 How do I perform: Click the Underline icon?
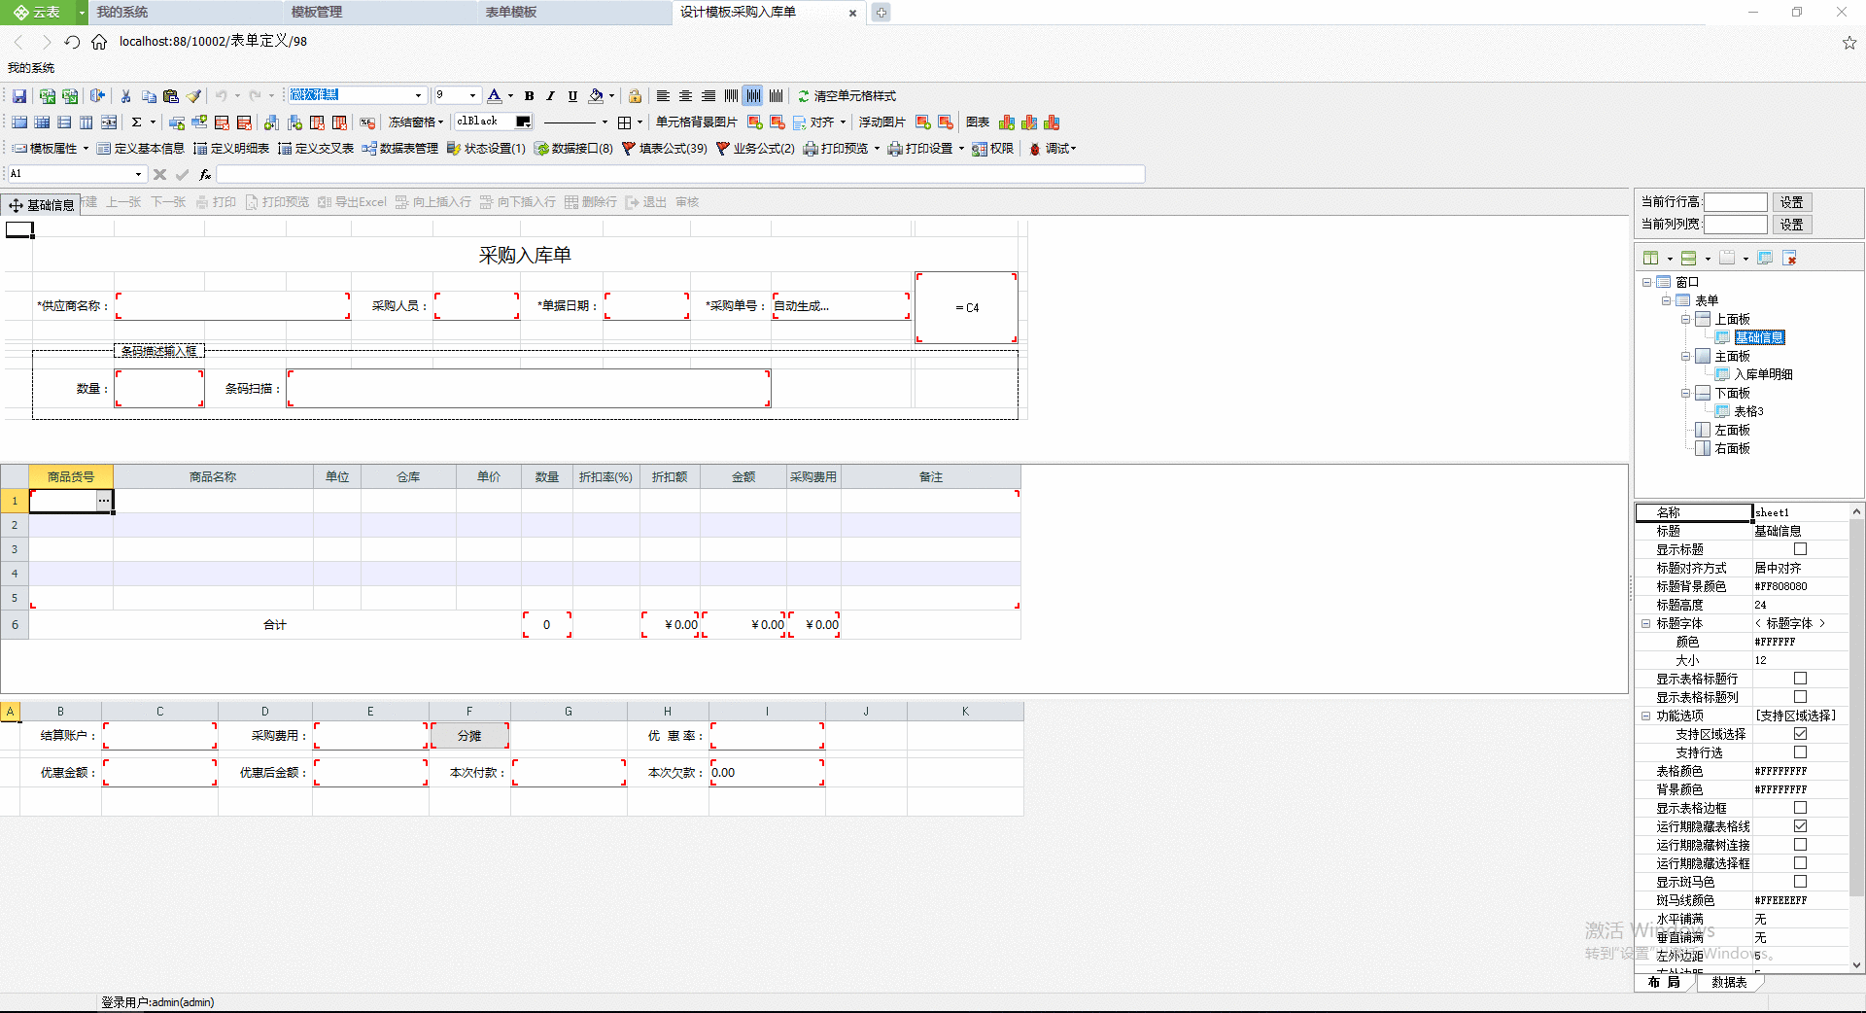click(572, 96)
